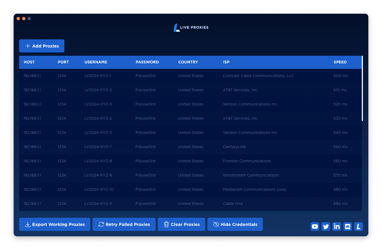Click the Live Proxies logo icon bottom right
Screen dimensions: 382x250
359,227
